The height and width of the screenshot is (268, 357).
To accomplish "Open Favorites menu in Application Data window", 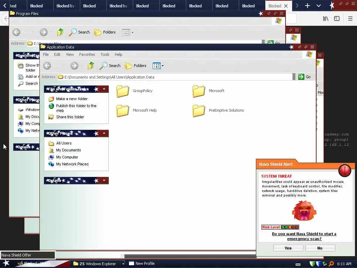I will tap(87, 54).
